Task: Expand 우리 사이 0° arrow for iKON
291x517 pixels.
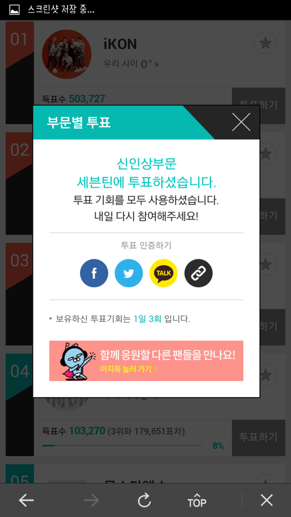Action: pos(157,64)
